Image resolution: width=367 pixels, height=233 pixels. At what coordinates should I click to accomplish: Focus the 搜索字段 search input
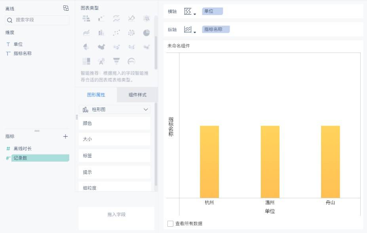coord(37,20)
